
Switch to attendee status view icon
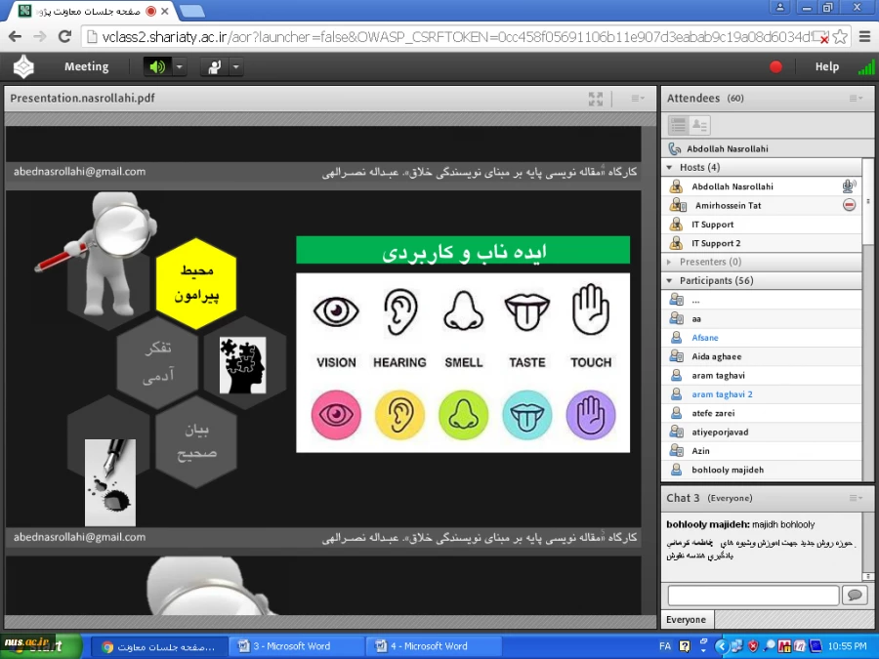click(x=699, y=125)
